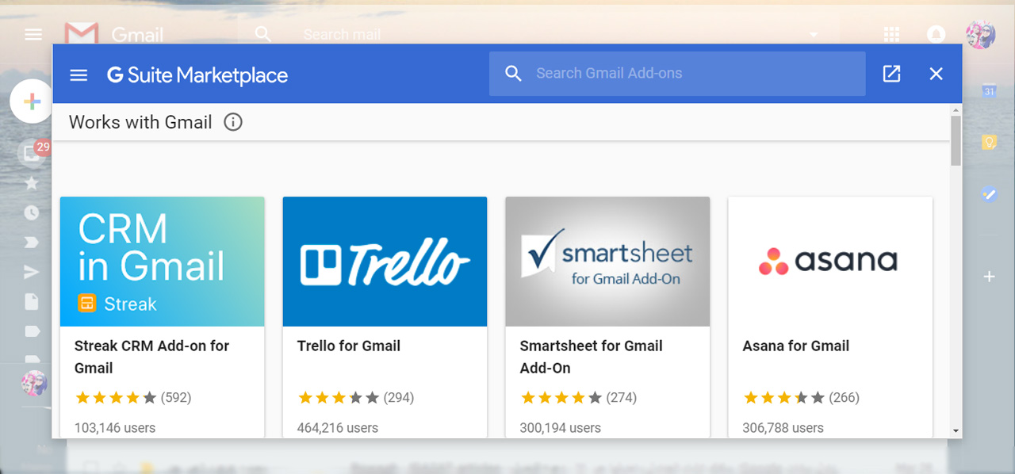Open the Starred folder in Gmail sidebar
The width and height of the screenshot is (1015, 474).
pyautogui.click(x=32, y=183)
